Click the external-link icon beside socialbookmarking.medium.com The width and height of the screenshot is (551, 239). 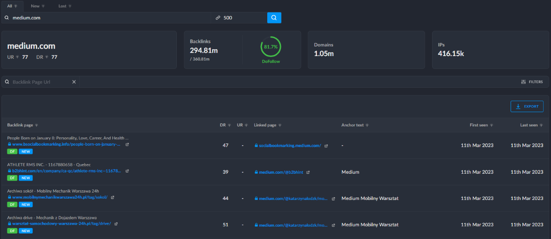[x=326, y=146]
